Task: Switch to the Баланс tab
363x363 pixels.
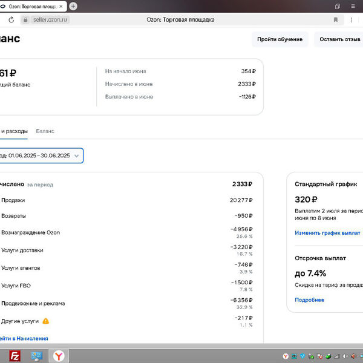Action: coord(45,131)
